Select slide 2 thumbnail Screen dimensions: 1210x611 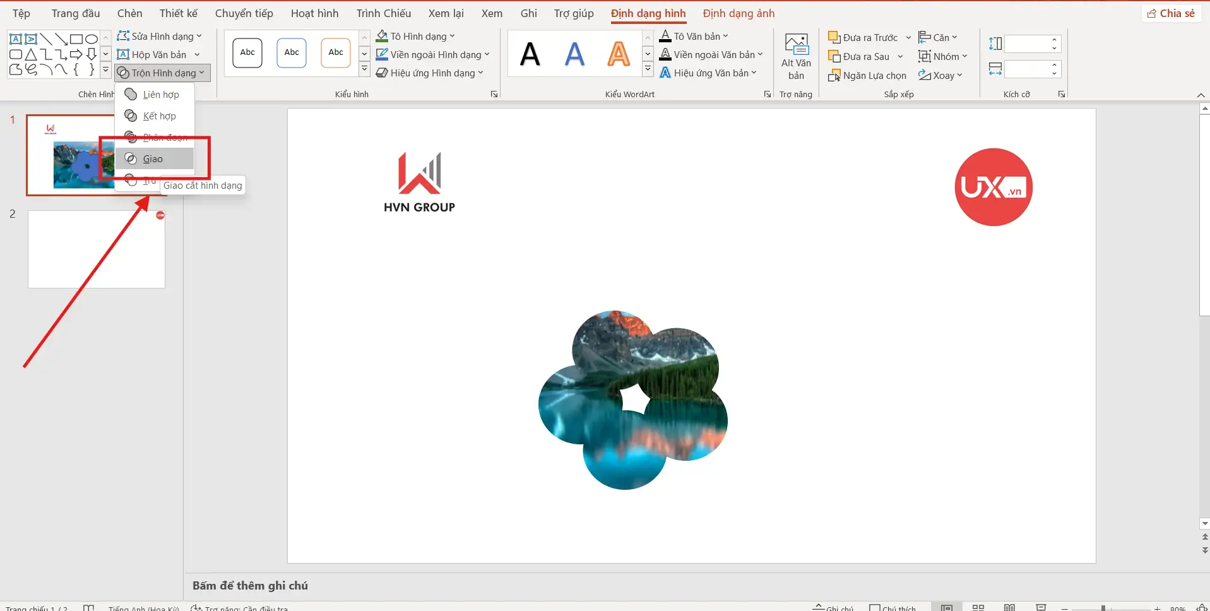tap(97, 249)
